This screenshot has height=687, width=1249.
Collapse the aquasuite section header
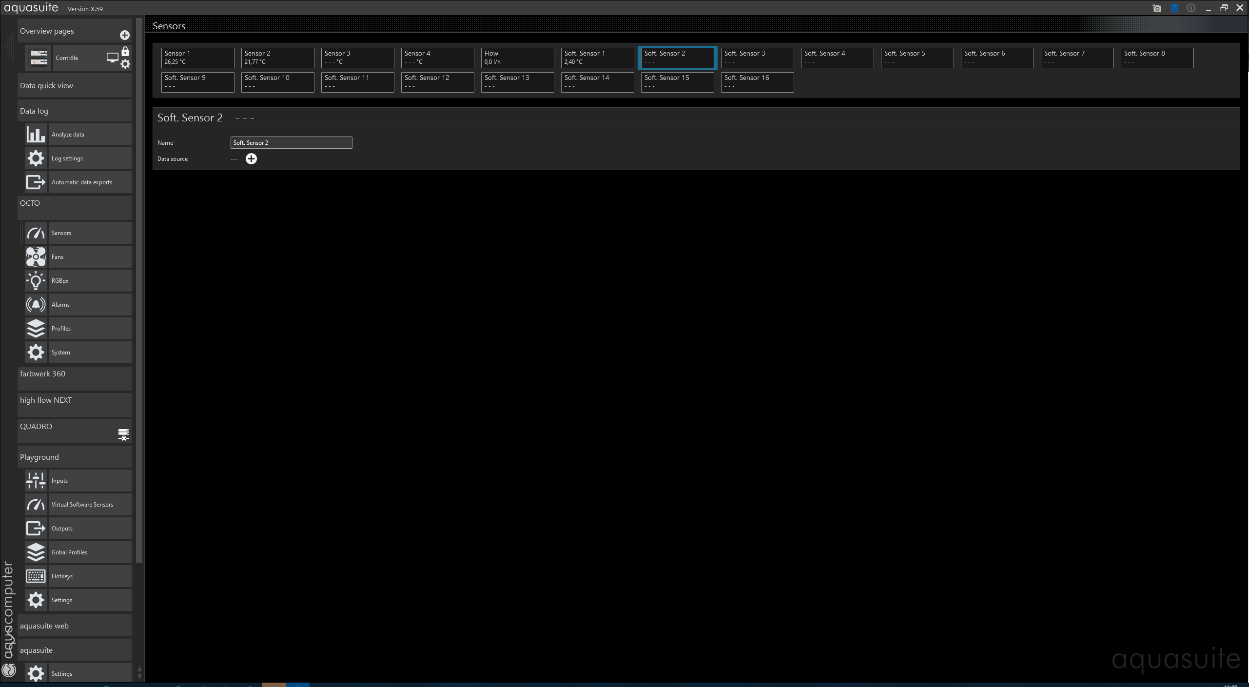[x=74, y=650]
